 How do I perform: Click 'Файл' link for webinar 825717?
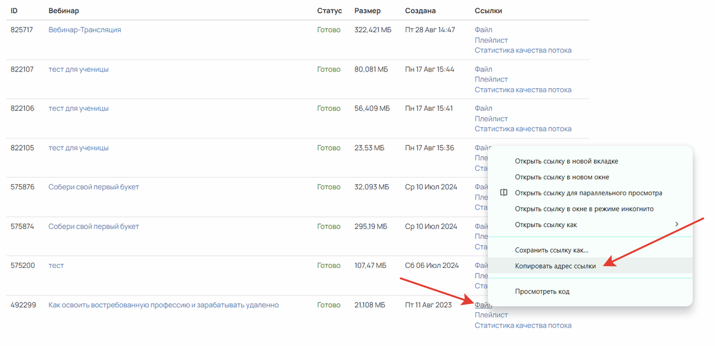click(483, 30)
